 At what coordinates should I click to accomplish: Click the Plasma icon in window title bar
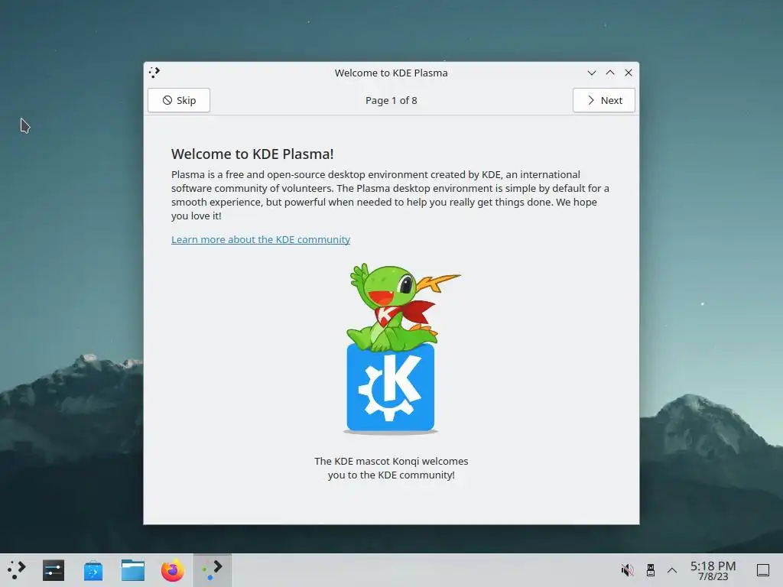(154, 73)
